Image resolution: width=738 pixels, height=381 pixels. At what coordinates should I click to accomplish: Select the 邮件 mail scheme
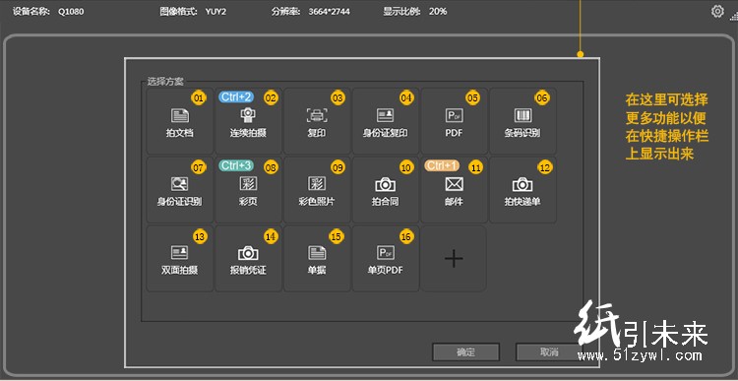coord(454,190)
